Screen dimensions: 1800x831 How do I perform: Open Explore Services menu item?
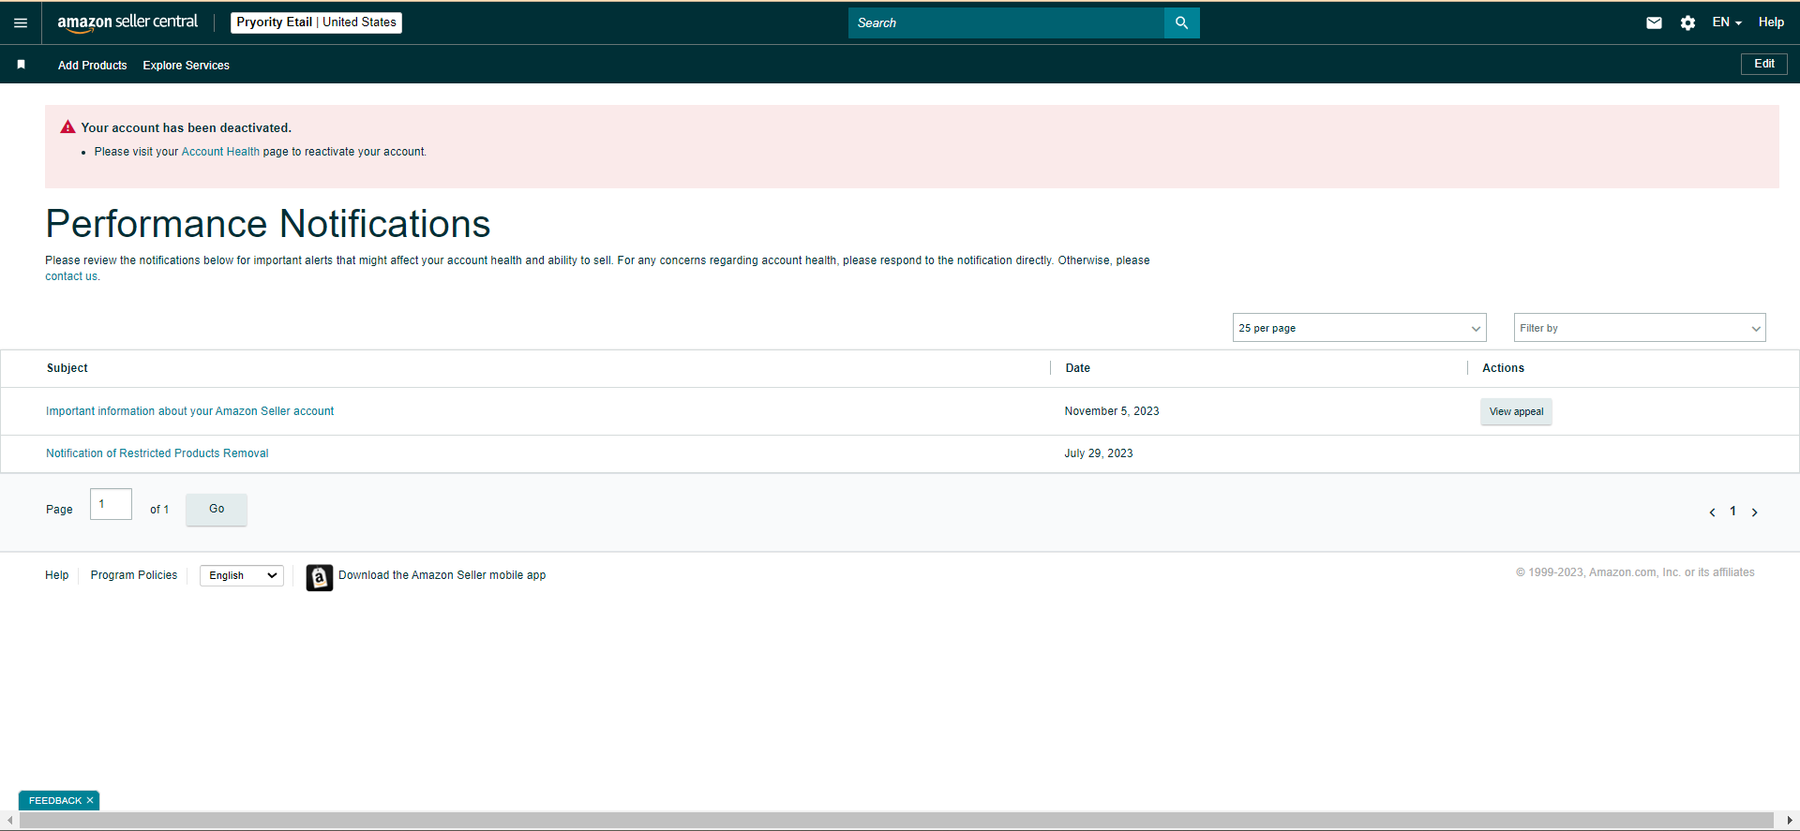tap(186, 65)
